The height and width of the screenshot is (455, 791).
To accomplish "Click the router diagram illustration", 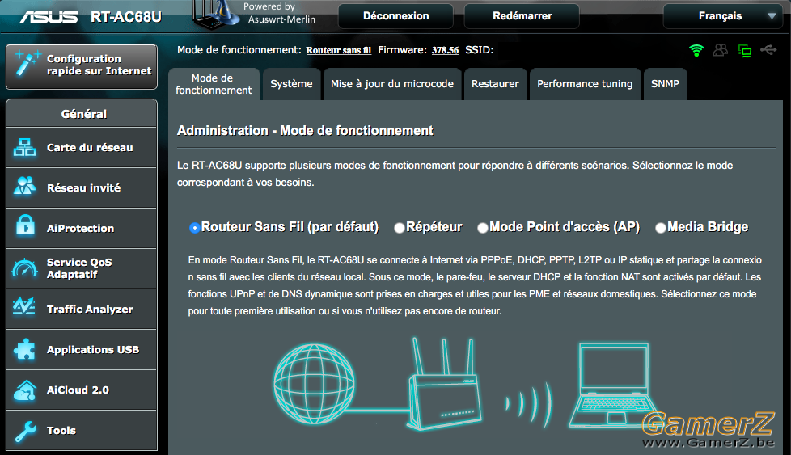I will point(445,384).
